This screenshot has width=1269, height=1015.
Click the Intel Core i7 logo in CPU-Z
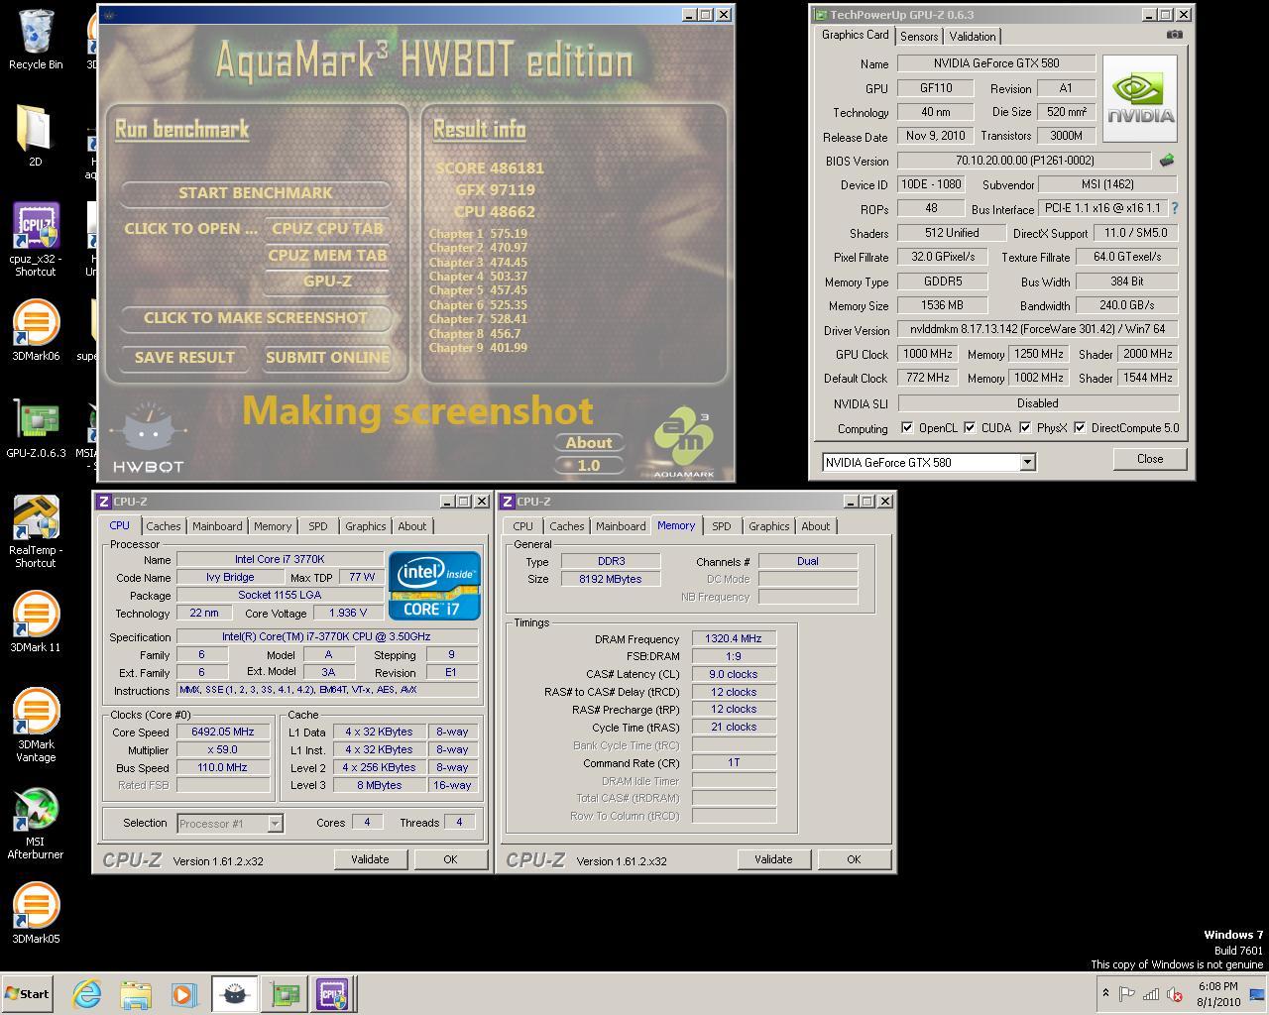[434, 586]
